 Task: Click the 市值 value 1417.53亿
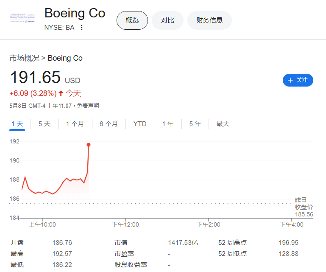[x=183, y=243]
